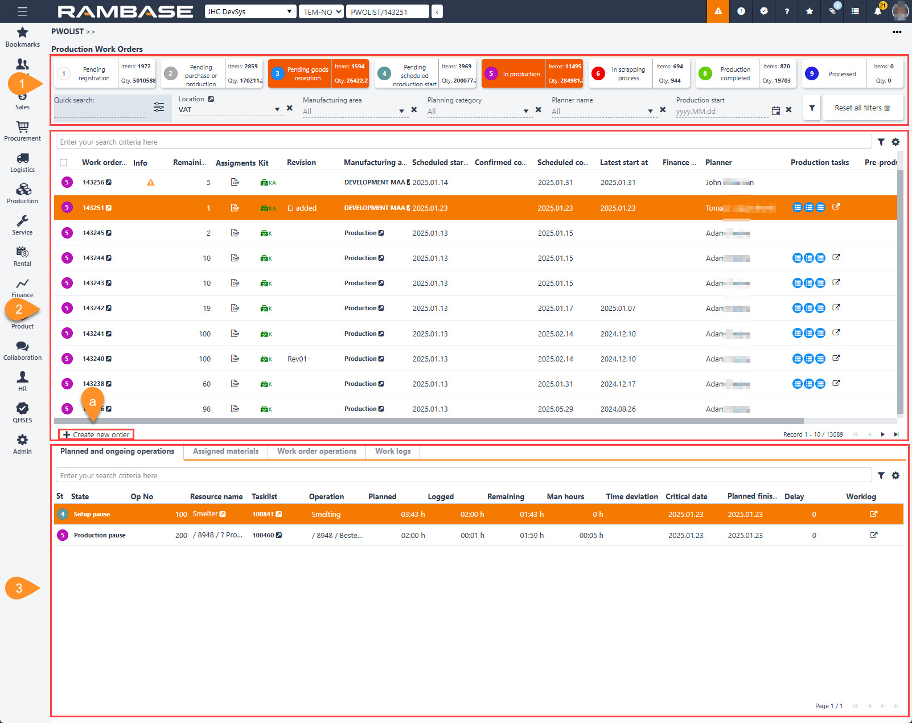Screen dimensions: 912x723
Task: Click the orange warning triangle in top bar
Action: (x=718, y=11)
